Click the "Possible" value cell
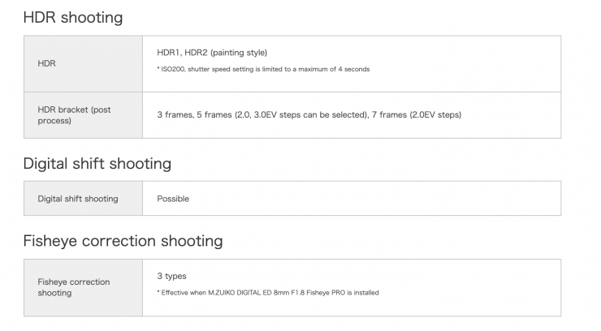The height and width of the screenshot is (331, 601). (173, 198)
